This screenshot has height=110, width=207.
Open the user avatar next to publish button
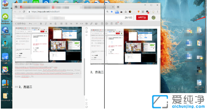coord(153,17)
